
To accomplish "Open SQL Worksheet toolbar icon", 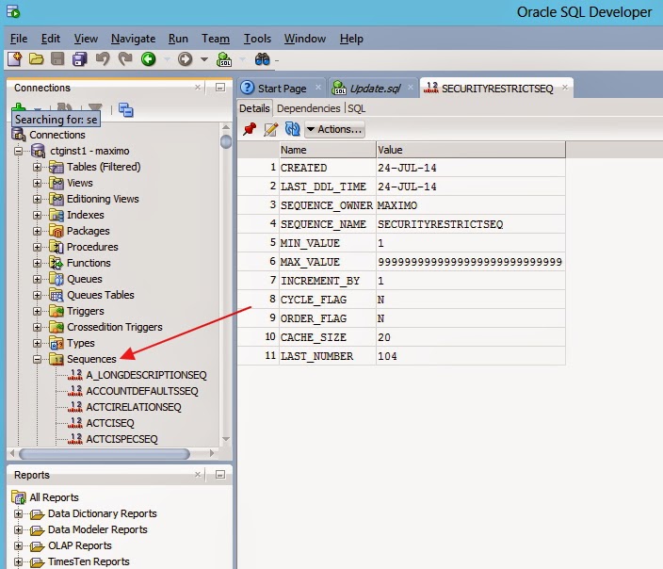I will [x=224, y=59].
